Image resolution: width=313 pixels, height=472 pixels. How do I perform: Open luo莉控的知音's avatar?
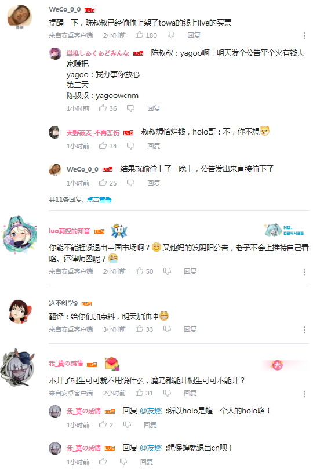(x=20, y=234)
